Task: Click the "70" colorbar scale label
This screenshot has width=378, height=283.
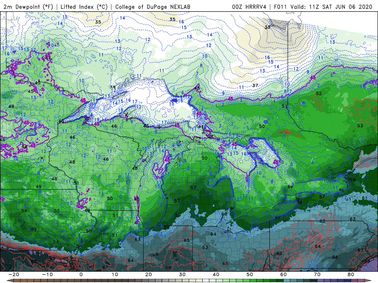Action: (317, 275)
